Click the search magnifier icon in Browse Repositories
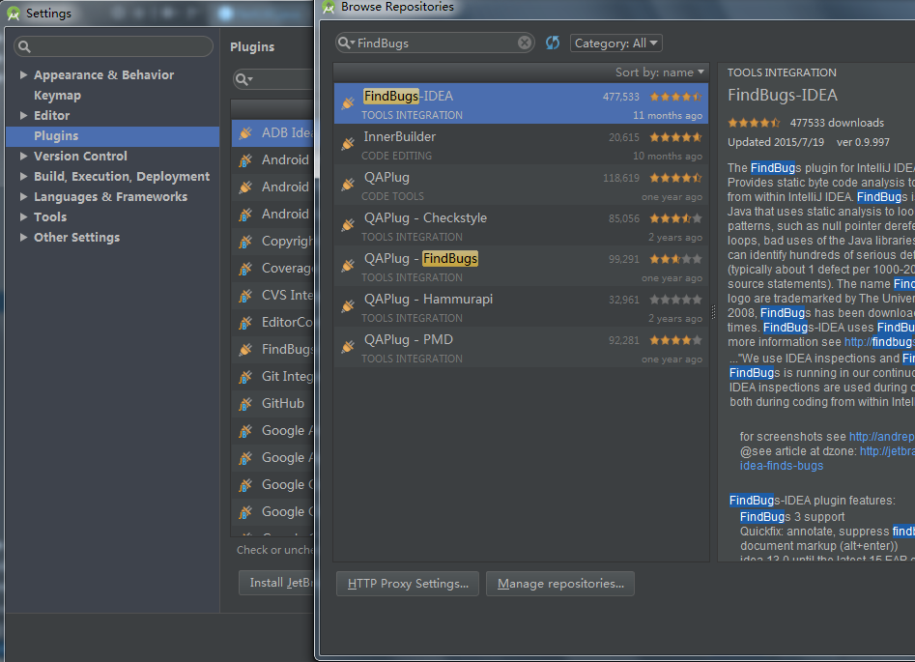This screenshot has width=915, height=662. (x=345, y=43)
